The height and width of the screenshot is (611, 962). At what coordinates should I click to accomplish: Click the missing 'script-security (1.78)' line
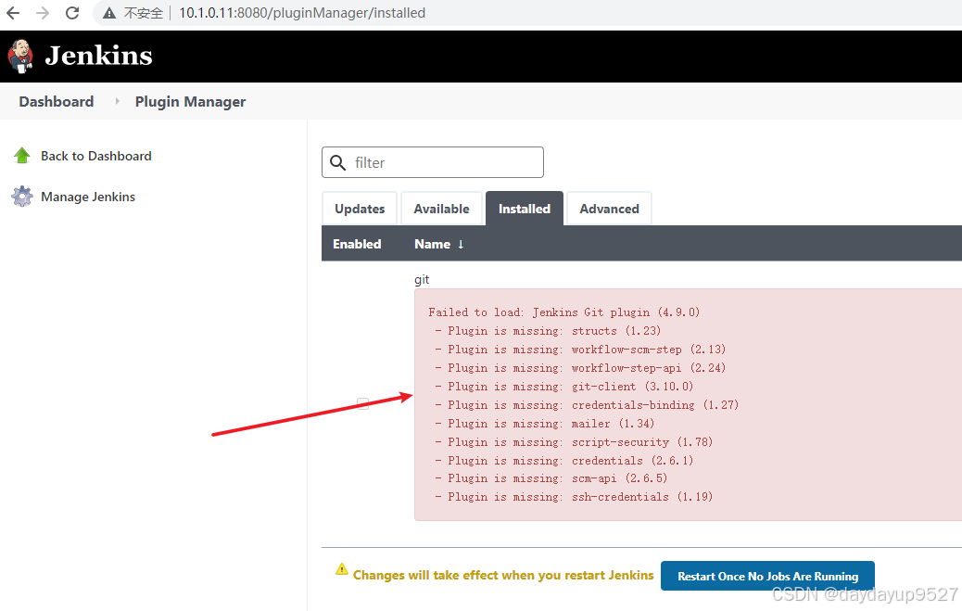tap(574, 441)
